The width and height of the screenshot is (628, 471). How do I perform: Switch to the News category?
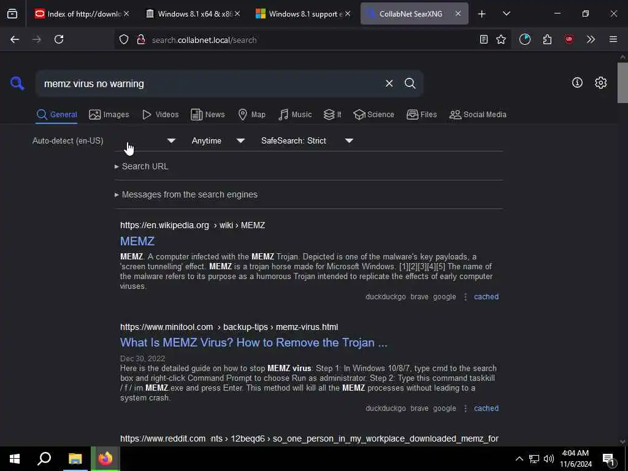coord(208,115)
